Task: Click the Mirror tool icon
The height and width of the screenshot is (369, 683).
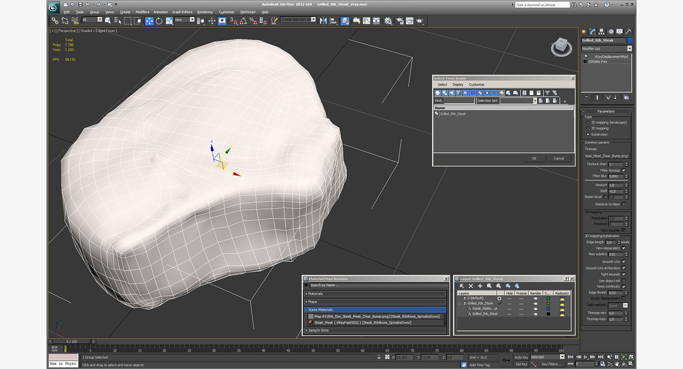Action: coord(323,21)
